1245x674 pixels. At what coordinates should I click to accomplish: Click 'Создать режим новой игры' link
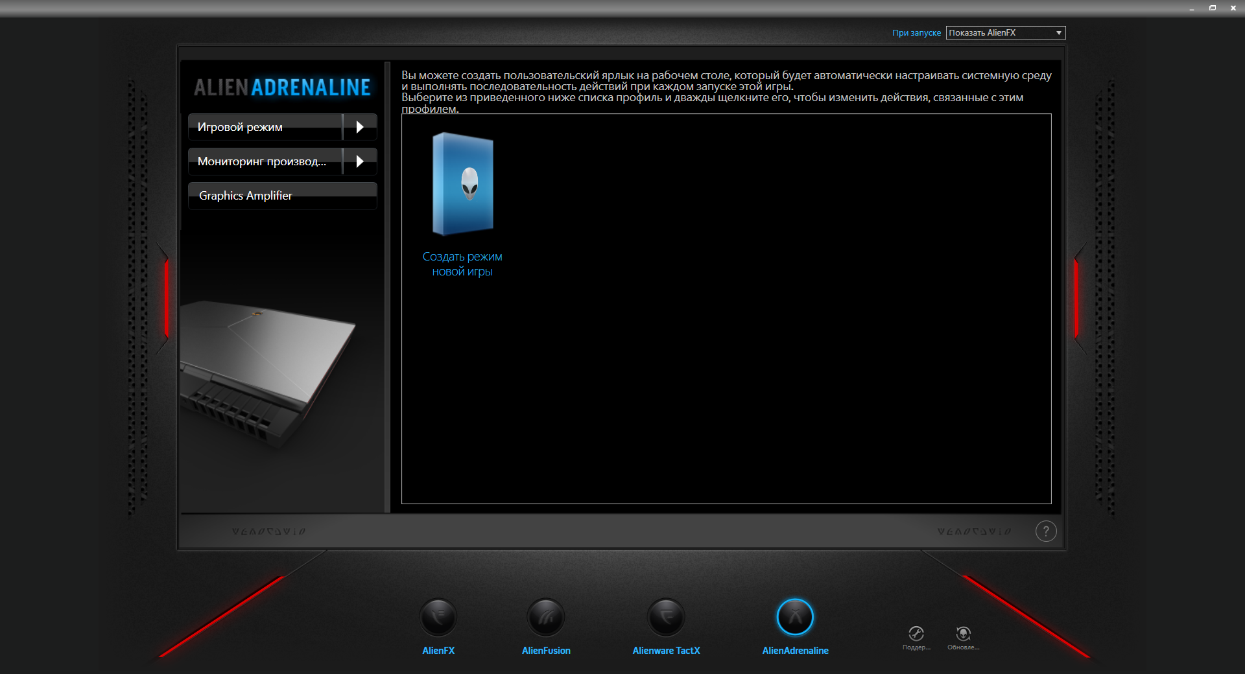point(462,264)
